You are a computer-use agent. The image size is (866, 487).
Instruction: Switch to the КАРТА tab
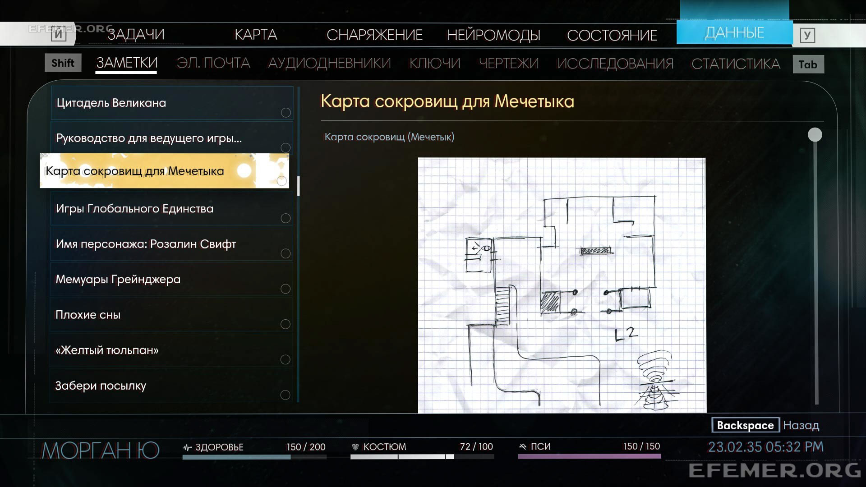[256, 35]
